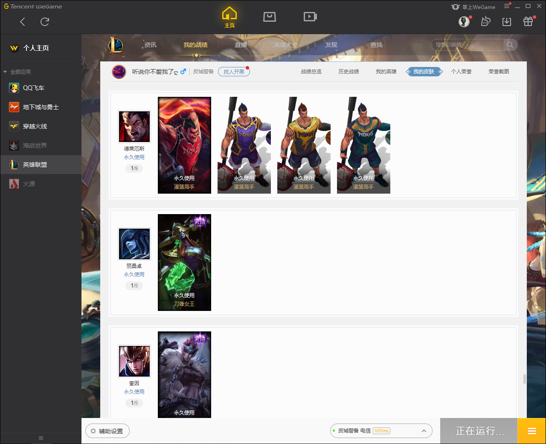Screen dimensions: 546x444
Task: Click the League of Legends logo icon
Action: (116, 45)
